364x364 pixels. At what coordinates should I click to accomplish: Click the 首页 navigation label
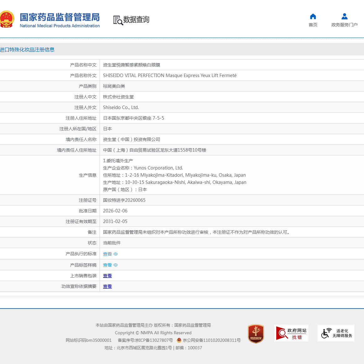click(x=313, y=25)
